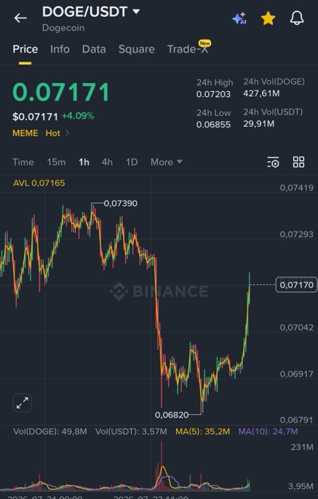Select the 15m chart interval
The image size is (318, 499).
[56, 162]
